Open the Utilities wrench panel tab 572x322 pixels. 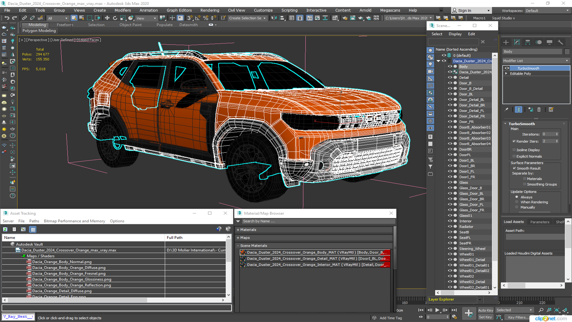click(560, 42)
